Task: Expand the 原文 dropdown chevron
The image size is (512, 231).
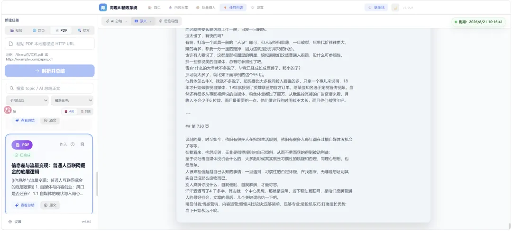Action: pos(151,21)
